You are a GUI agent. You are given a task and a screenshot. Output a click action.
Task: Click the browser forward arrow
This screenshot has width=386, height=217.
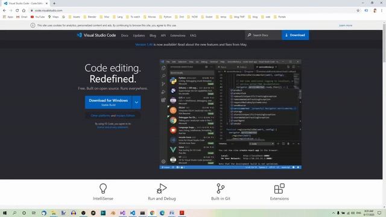click(11, 11)
